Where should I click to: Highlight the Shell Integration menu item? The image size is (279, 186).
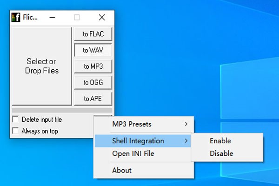click(143, 141)
